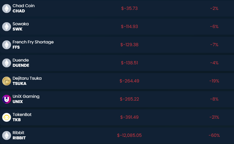The width and height of the screenshot is (234, 144).
Task: Open the Dejitaru Tsuka token name
Action: click(27, 78)
